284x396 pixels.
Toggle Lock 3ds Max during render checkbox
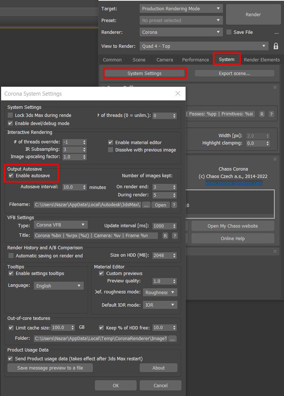click(x=11, y=115)
